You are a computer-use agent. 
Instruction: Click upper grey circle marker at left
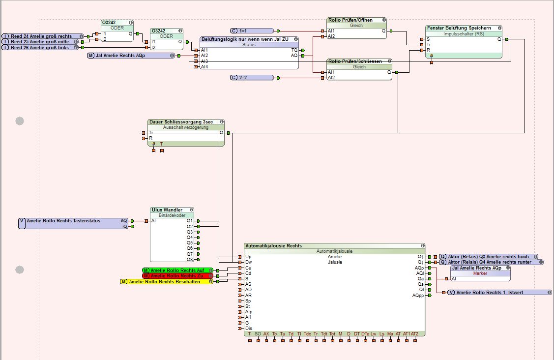[x=20, y=121]
